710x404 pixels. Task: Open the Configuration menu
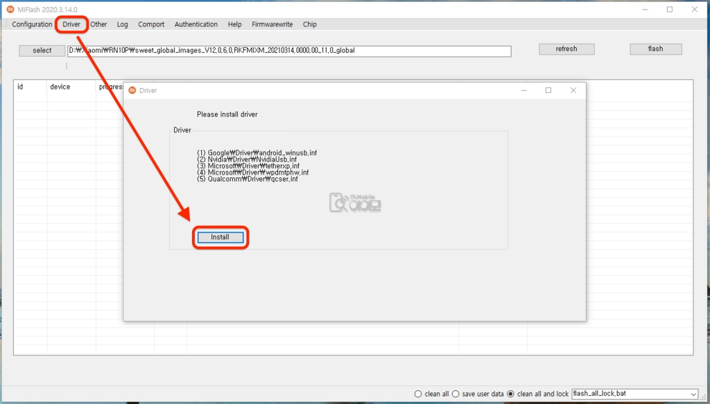[32, 24]
